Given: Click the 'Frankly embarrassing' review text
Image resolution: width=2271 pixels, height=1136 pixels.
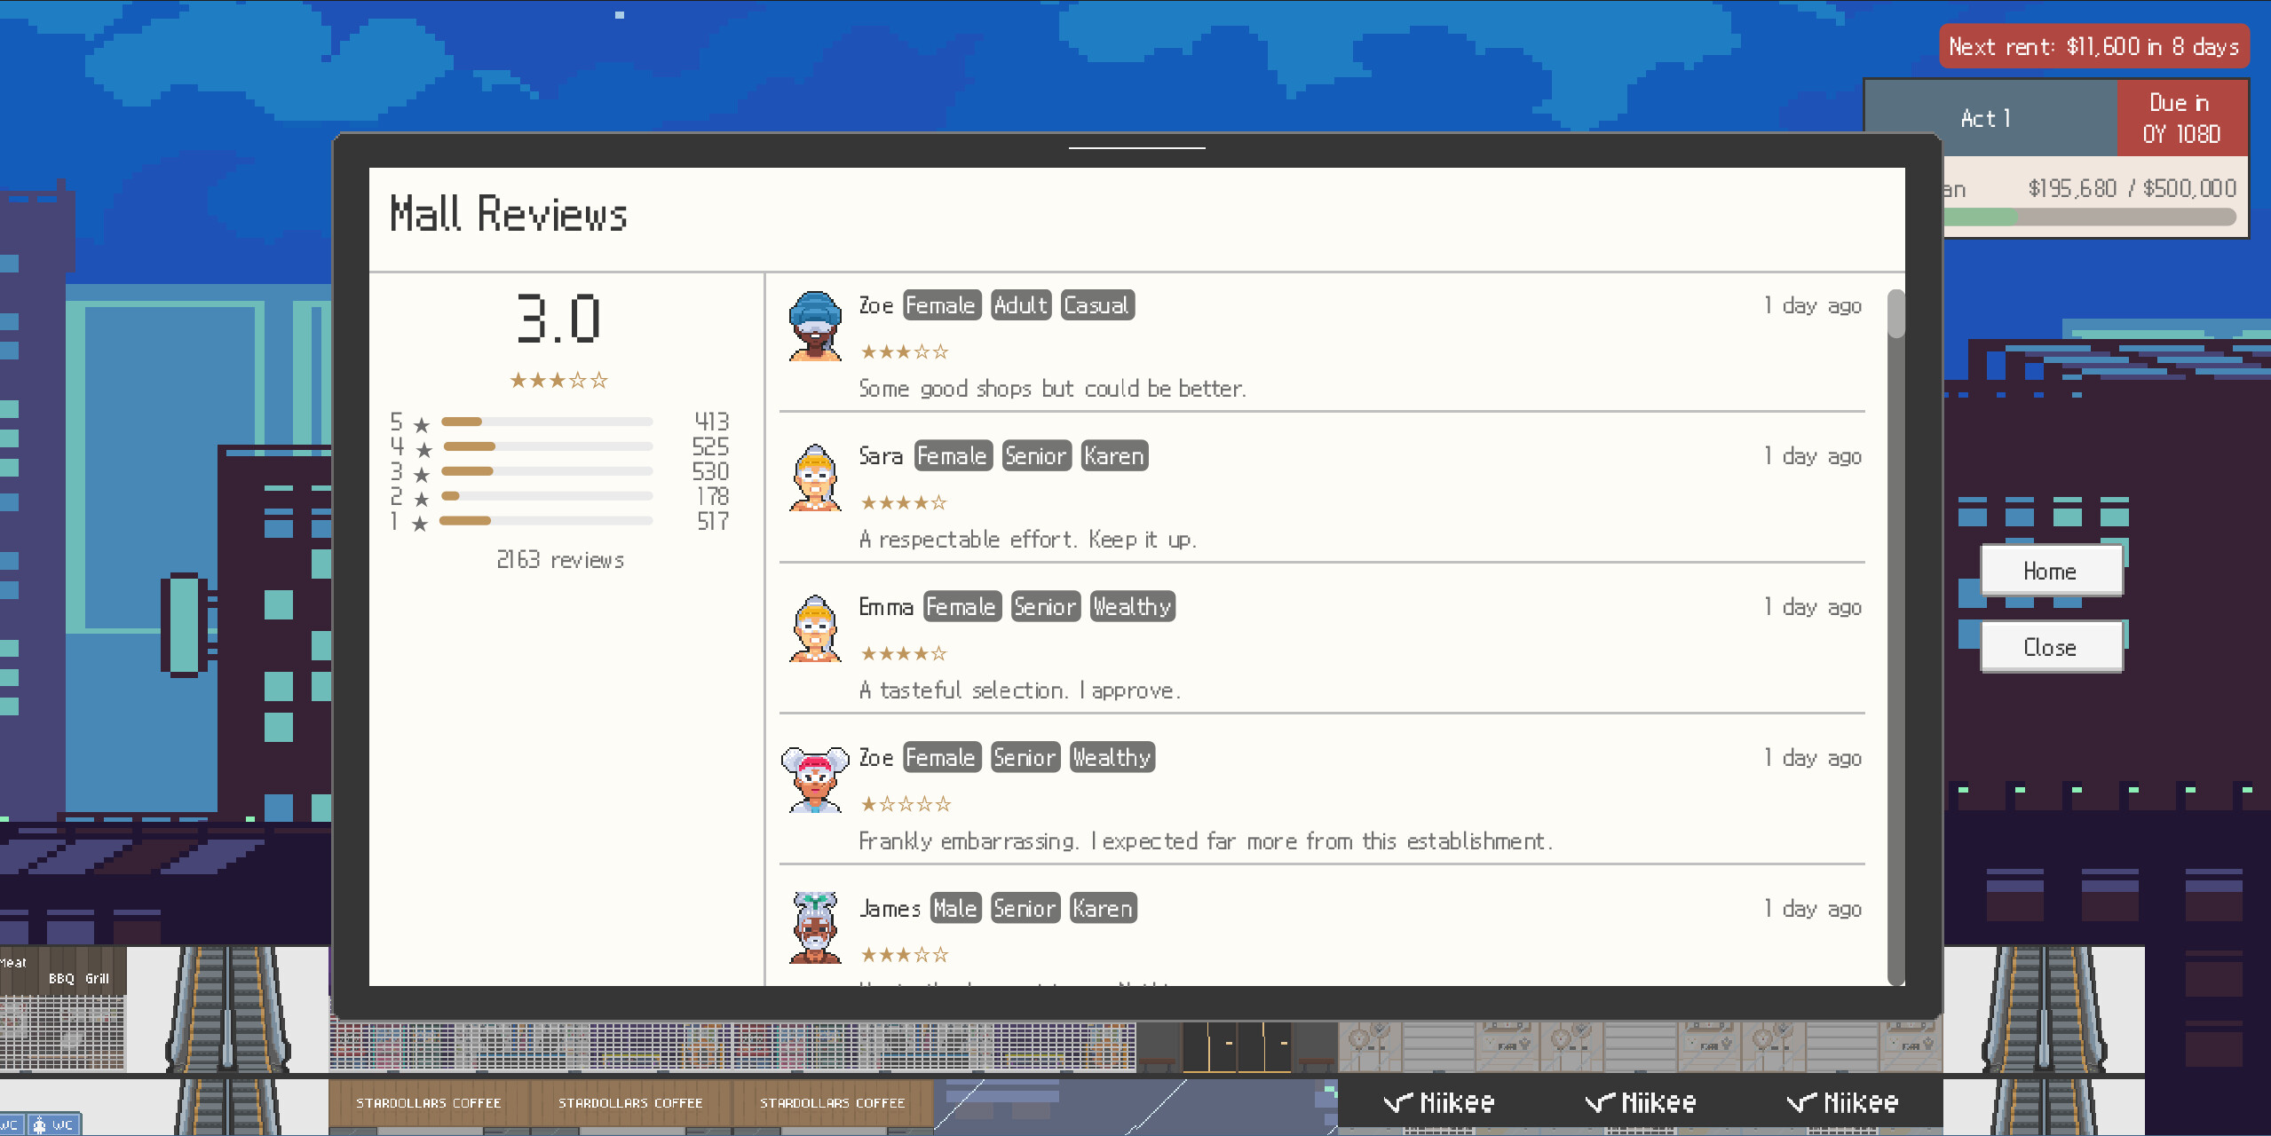Looking at the screenshot, I should tap(1206, 841).
